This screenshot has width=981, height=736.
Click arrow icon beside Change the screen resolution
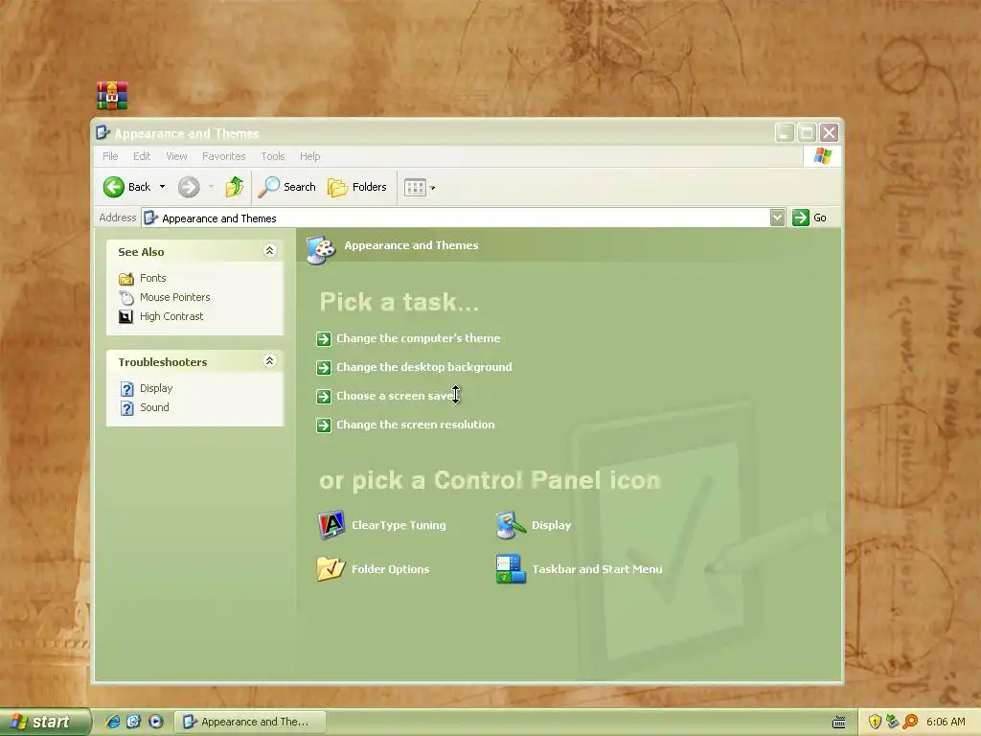coord(324,425)
